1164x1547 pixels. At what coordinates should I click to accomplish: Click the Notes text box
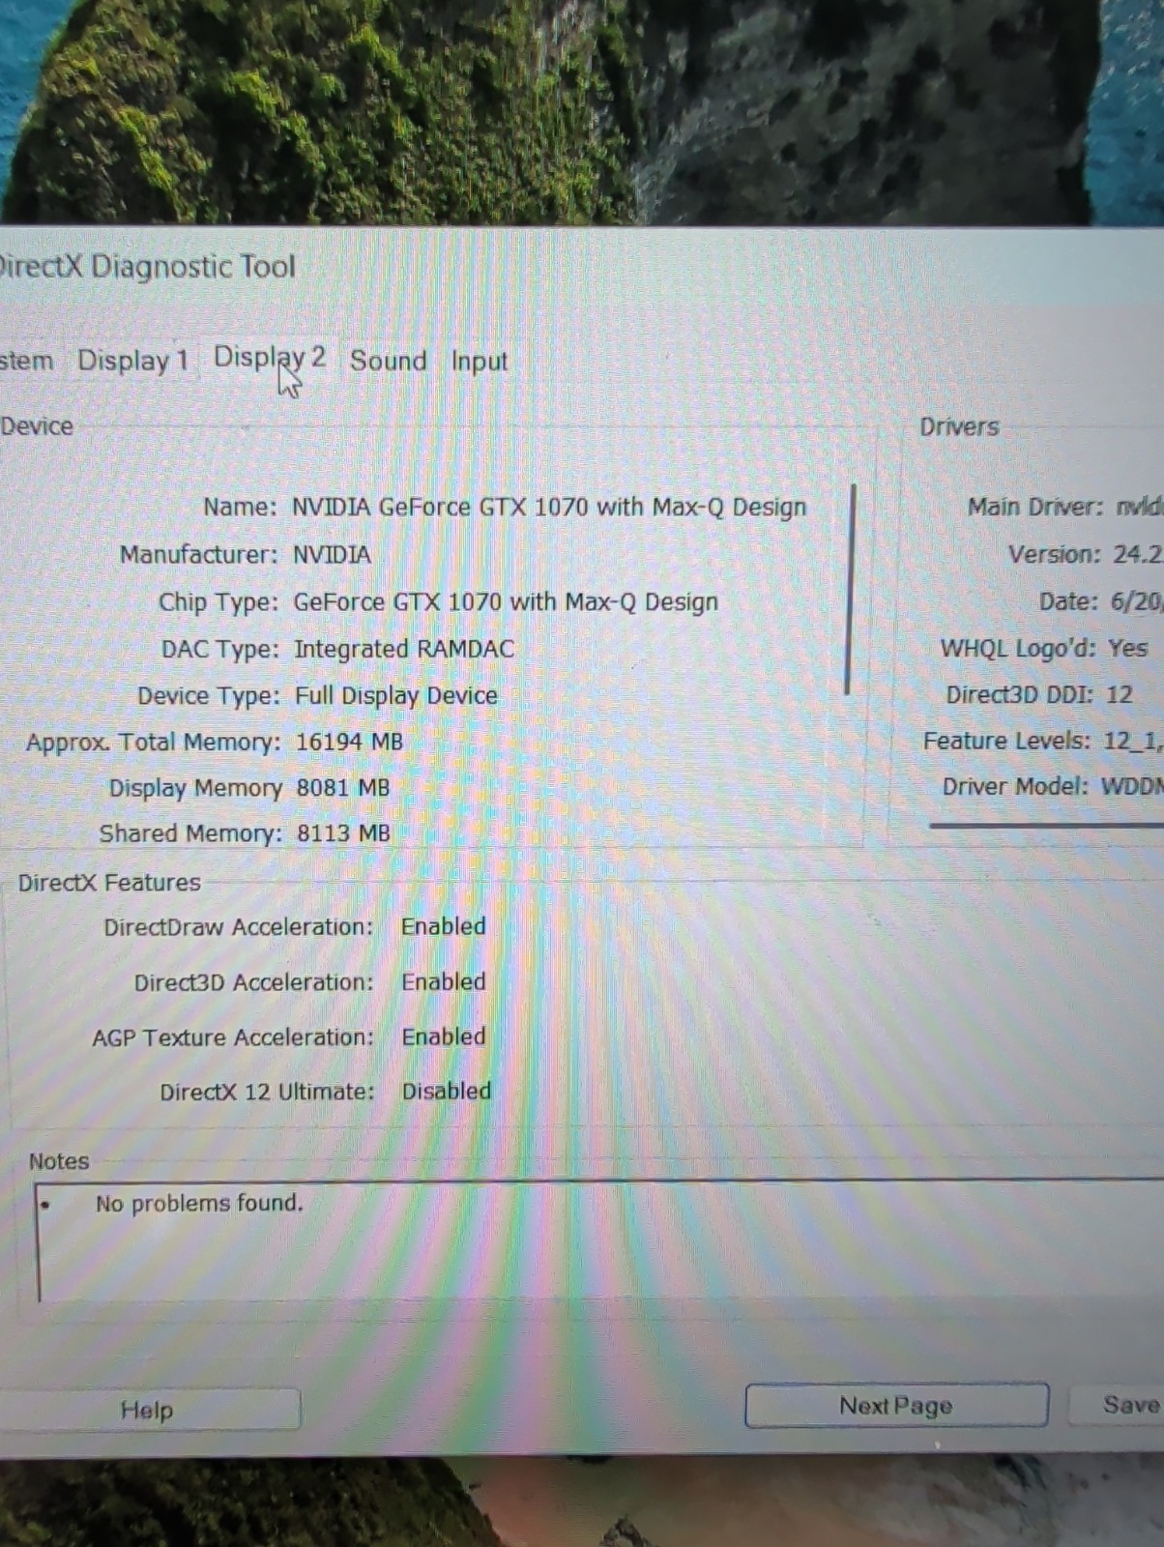[599, 1241]
